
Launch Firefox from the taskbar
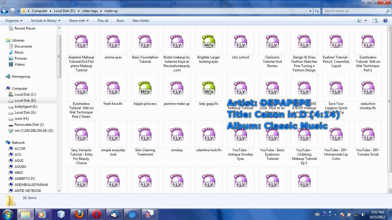pos(79,214)
